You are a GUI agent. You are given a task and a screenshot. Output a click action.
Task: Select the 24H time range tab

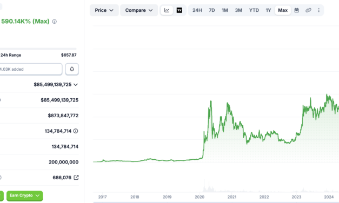click(197, 10)
